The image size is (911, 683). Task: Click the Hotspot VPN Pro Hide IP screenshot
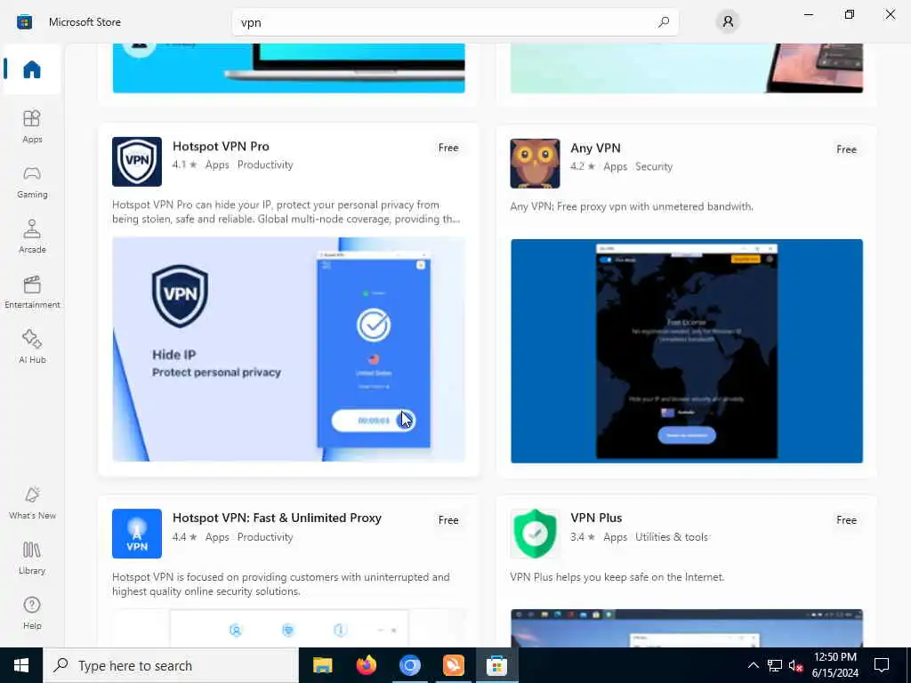[289, 350]
